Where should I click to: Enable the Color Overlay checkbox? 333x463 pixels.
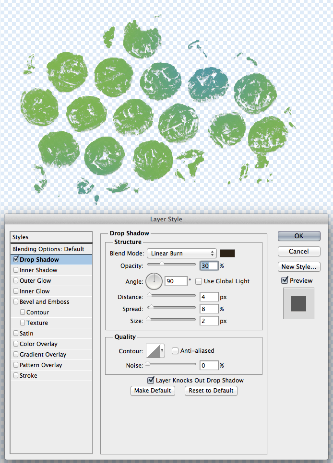[16, 344]
